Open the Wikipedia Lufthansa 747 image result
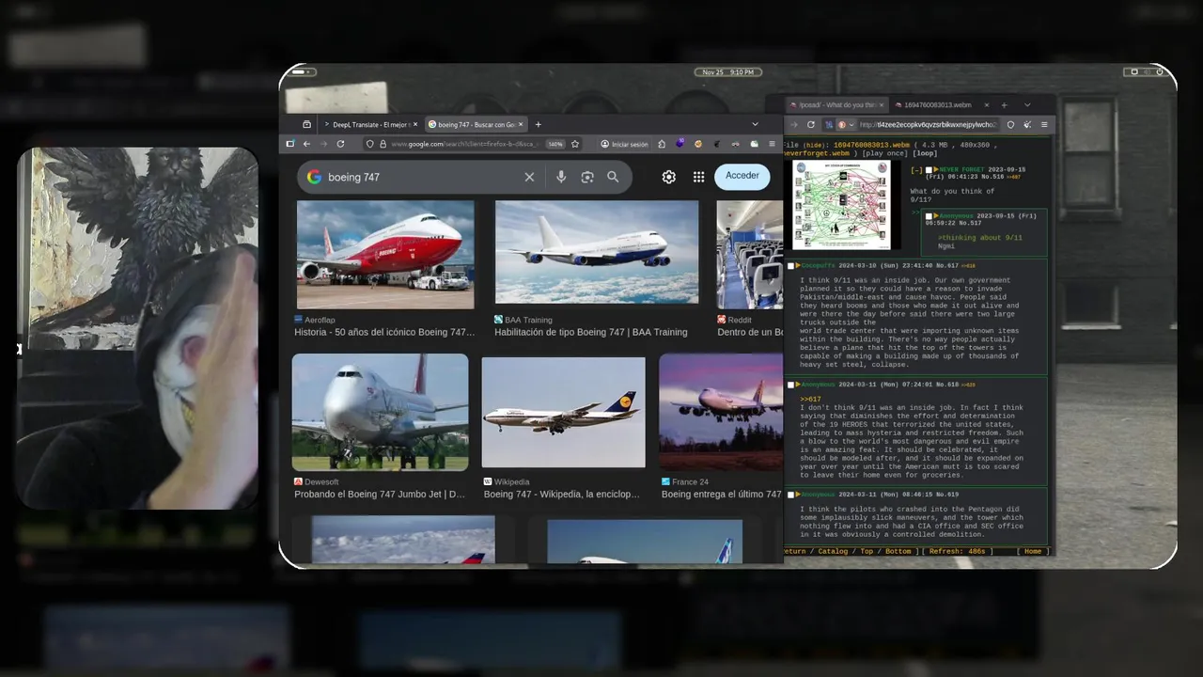1203x677 pixels. 564,412
